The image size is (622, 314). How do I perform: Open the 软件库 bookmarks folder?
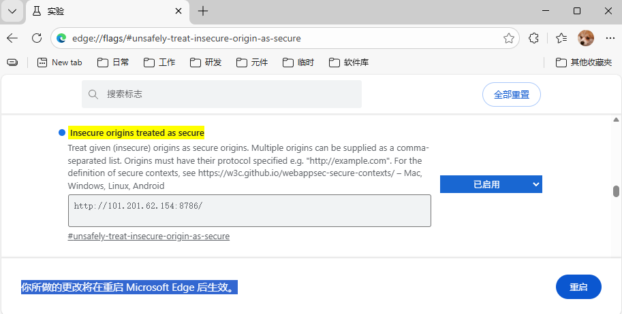click(x=349, y=63)
